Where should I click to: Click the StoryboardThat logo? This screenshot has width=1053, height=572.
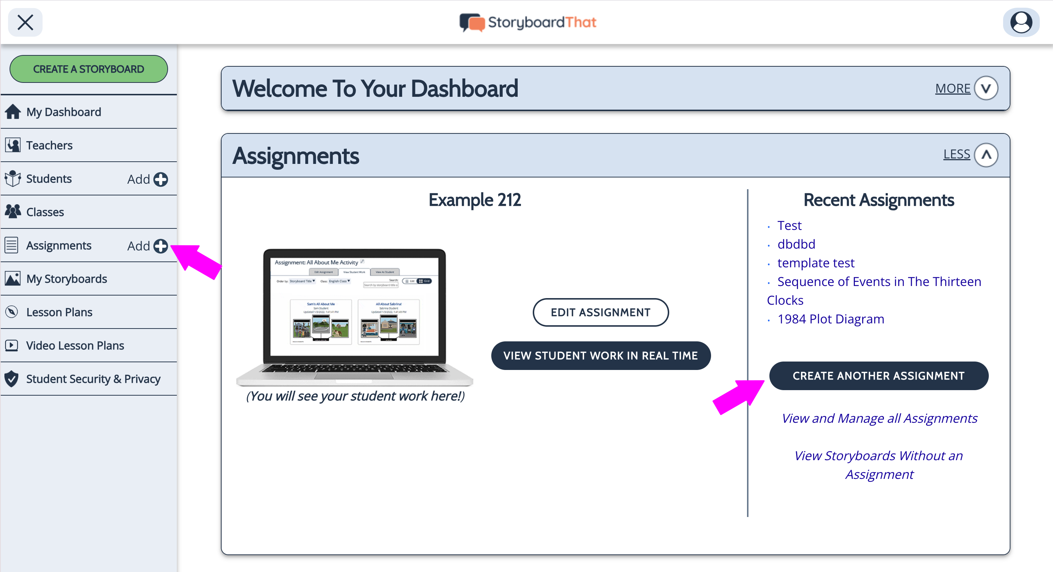pos(528,22)
